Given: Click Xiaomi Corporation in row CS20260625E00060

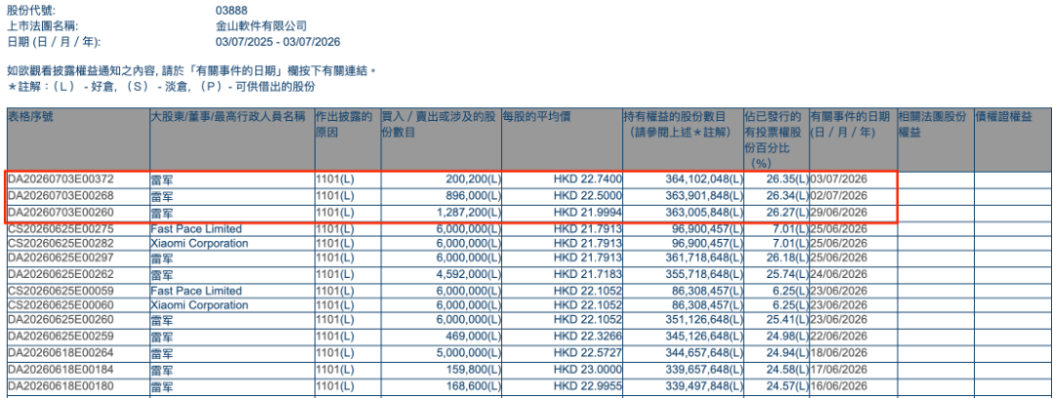Looking at the screenshot, I should coord(200,305).
